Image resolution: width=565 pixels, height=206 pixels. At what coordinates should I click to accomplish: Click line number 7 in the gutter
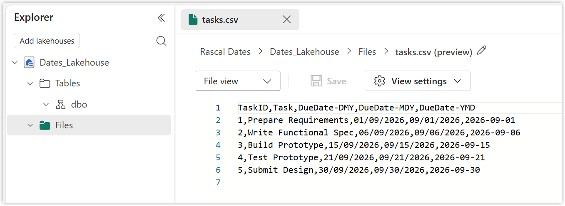point(218,183)
